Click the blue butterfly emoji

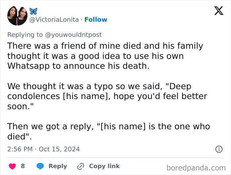pyautogui.click(x=34, y=11)
